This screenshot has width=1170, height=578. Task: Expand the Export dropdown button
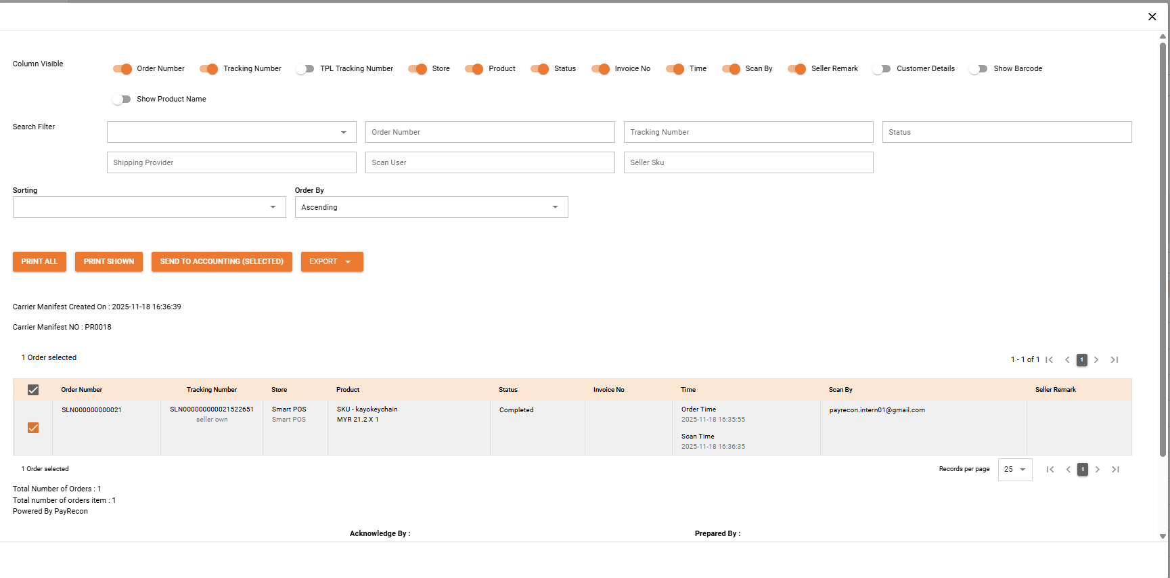(332, 262)
